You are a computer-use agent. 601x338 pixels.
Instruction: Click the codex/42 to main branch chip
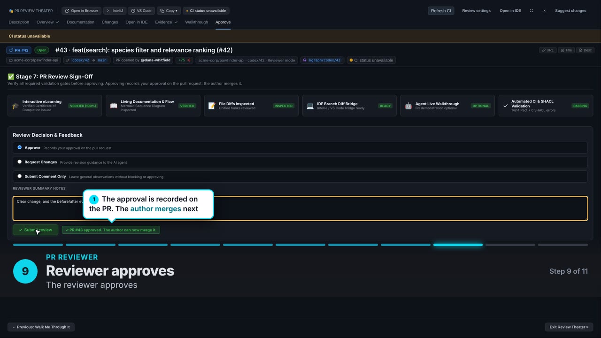click(x=86, y=60)
